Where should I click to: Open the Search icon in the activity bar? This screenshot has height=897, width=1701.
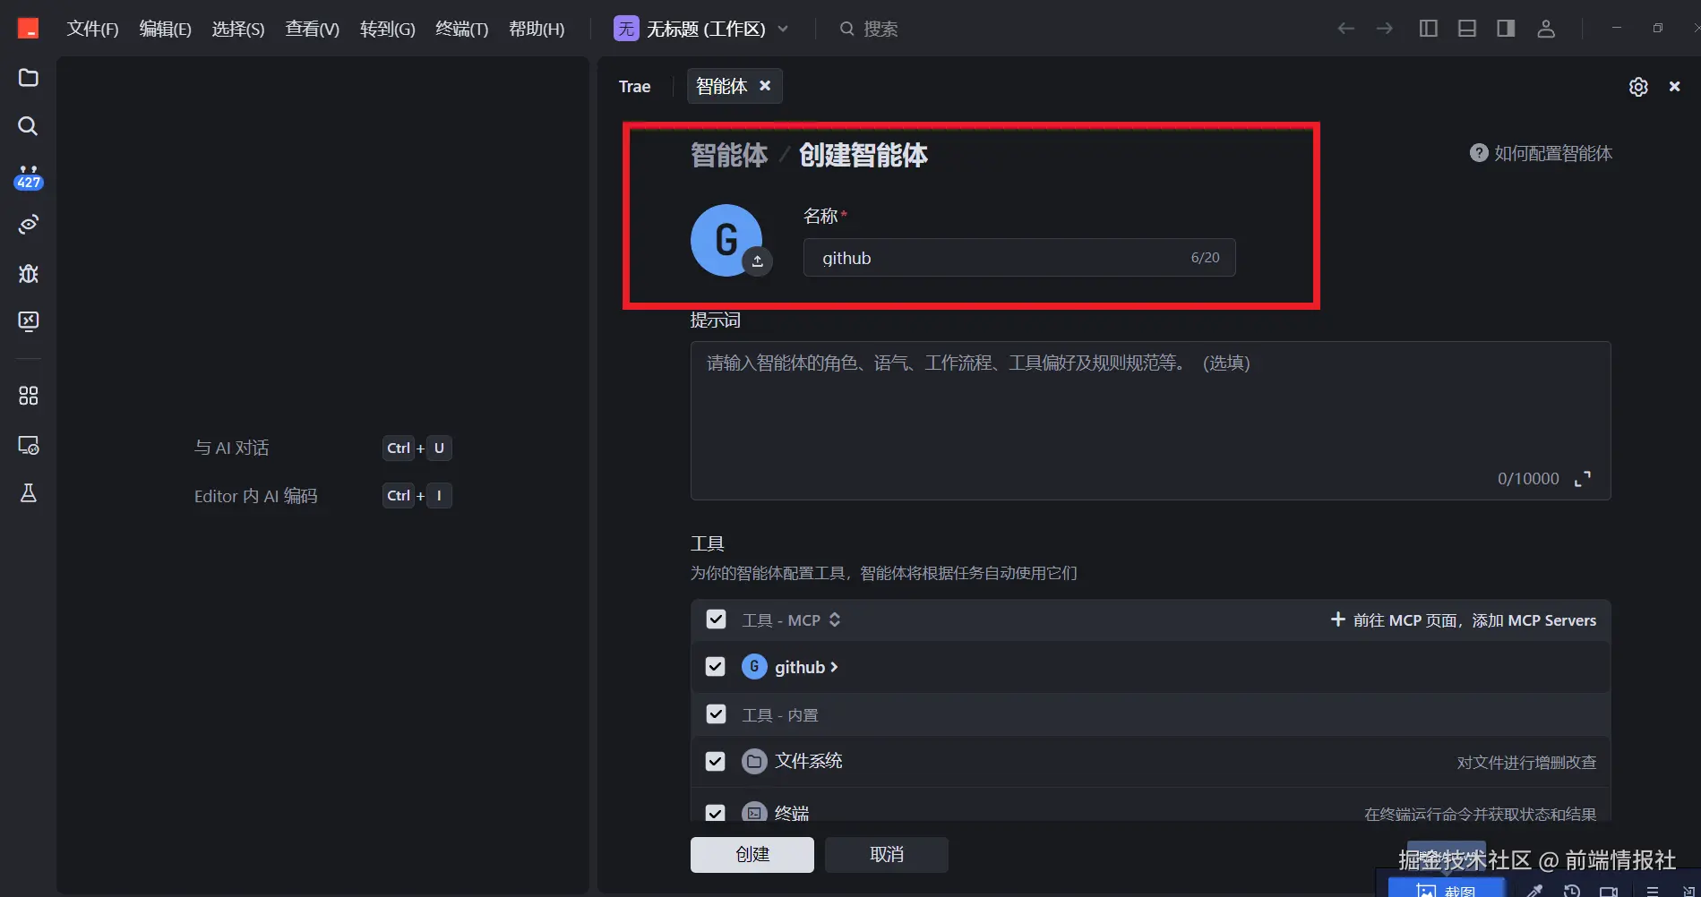tap(29, 125)
